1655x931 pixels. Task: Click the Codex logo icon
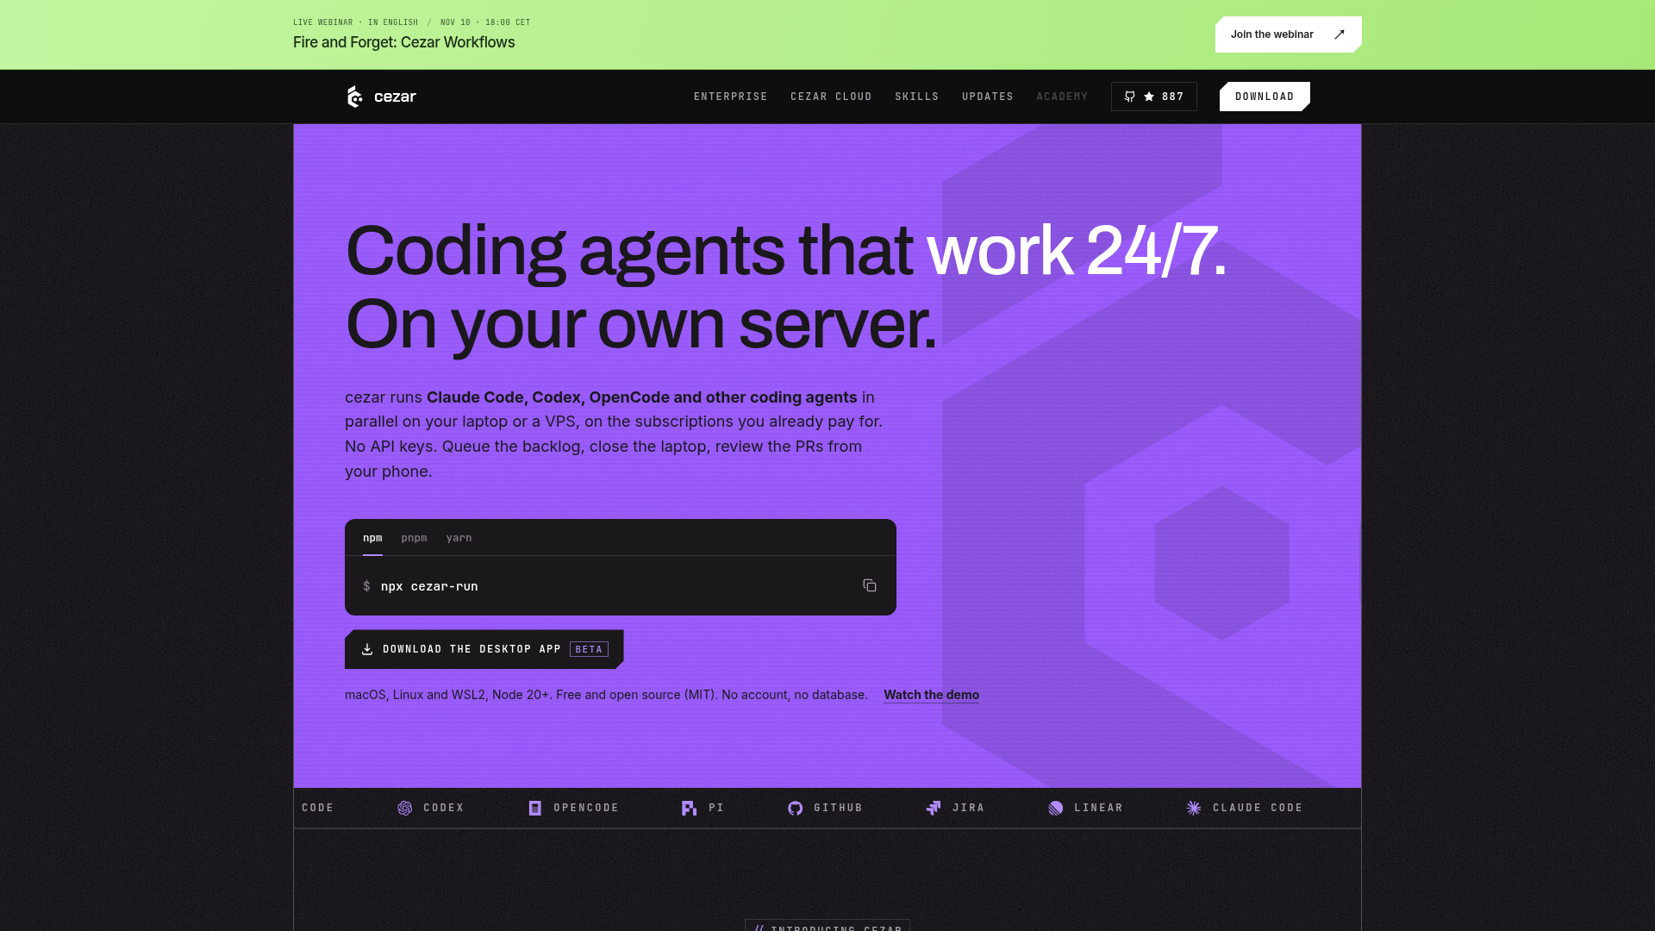[404, 808]
